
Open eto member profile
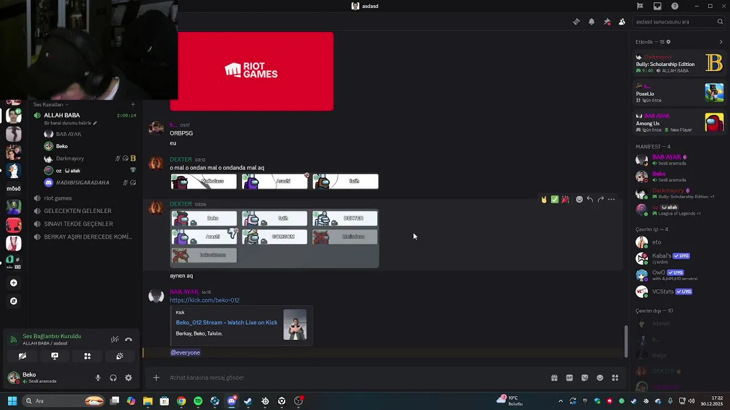(x=680, y=242)
